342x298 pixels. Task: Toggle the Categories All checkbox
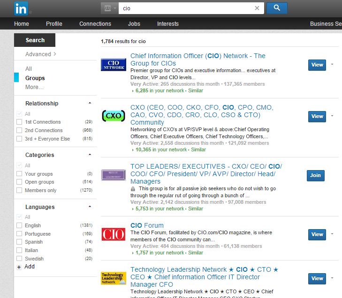coord(19,165)
